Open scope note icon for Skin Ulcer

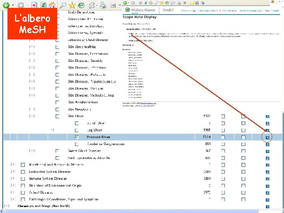267,116
